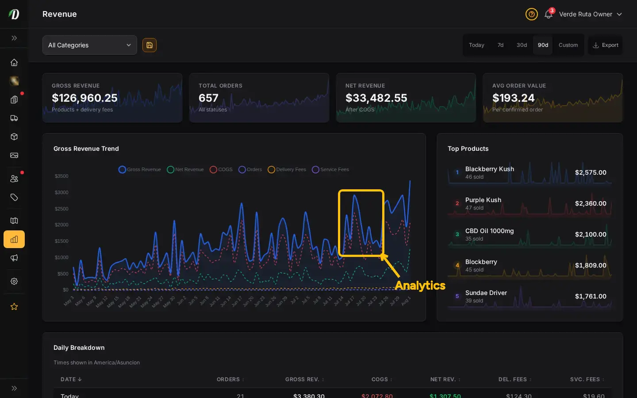Image resolution: width=637 pixels, height=398 pixels.
Task: Toggle the Delivery Fees series in the legend
Action: tap(287, 169)
